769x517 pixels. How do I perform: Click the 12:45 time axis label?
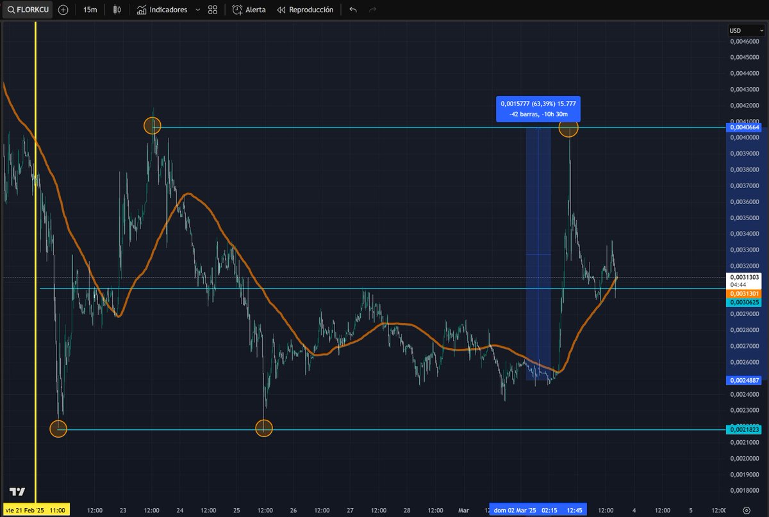(575, 510)
